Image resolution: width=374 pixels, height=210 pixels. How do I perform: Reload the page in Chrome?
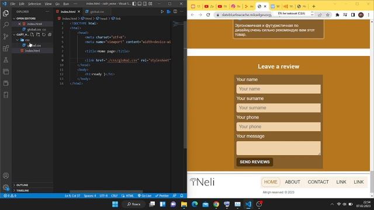tap(208, 15)
